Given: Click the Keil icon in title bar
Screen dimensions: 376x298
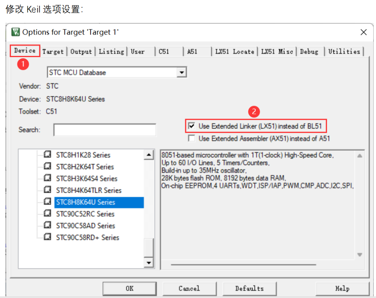Looking at the screenshot, I should click(x=16, y=32).
